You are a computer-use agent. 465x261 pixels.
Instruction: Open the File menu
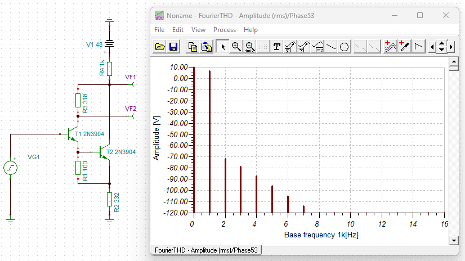[159, 30]
